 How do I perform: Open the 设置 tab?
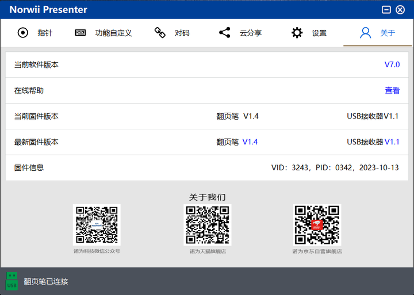(319, 33)
